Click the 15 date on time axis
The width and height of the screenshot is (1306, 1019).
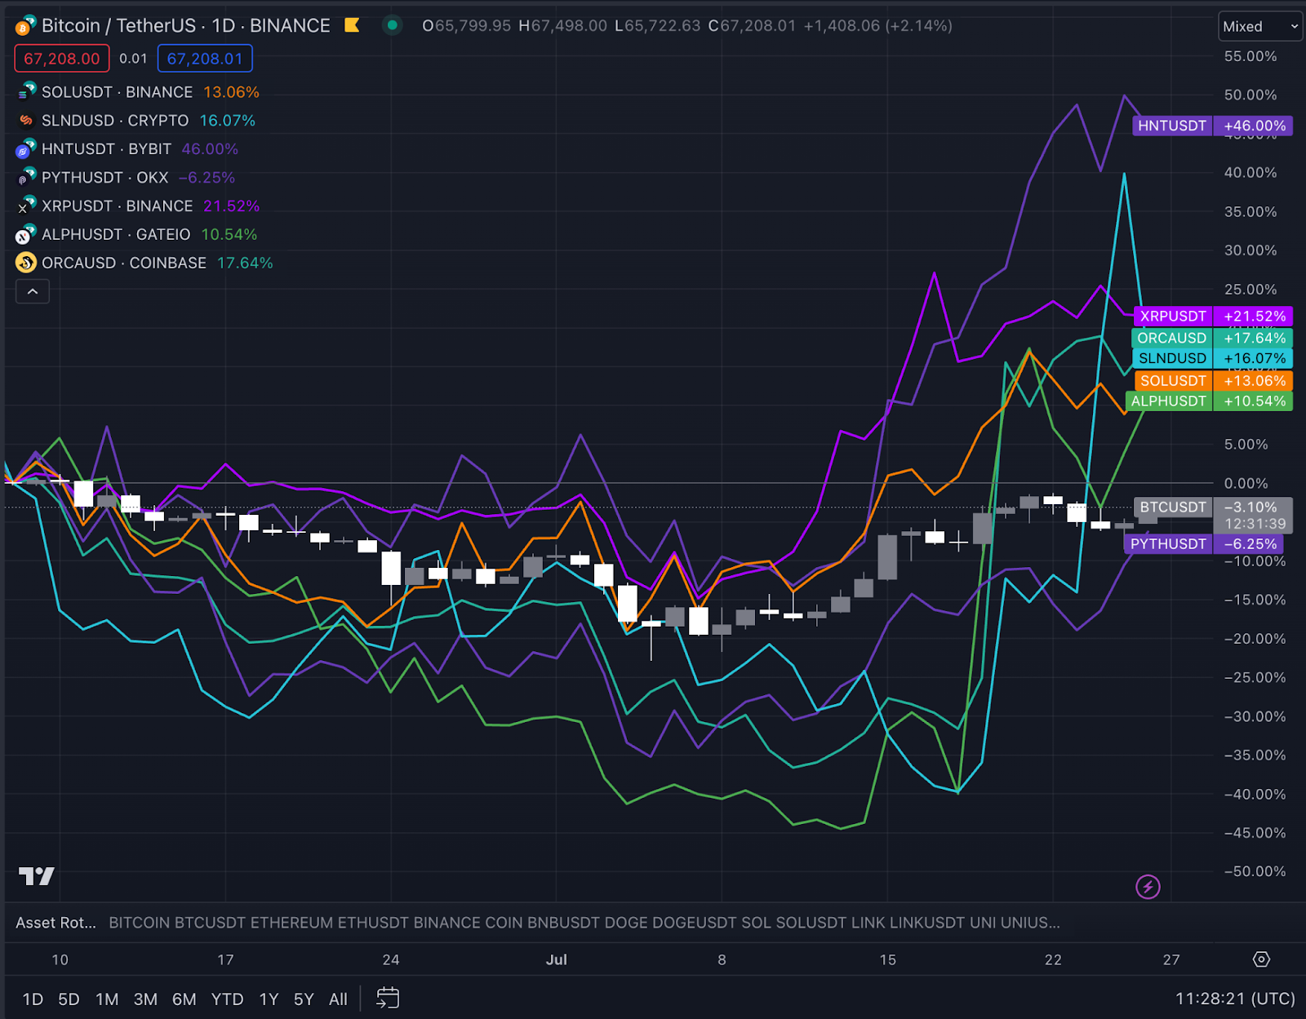click(x=888, y=959)
